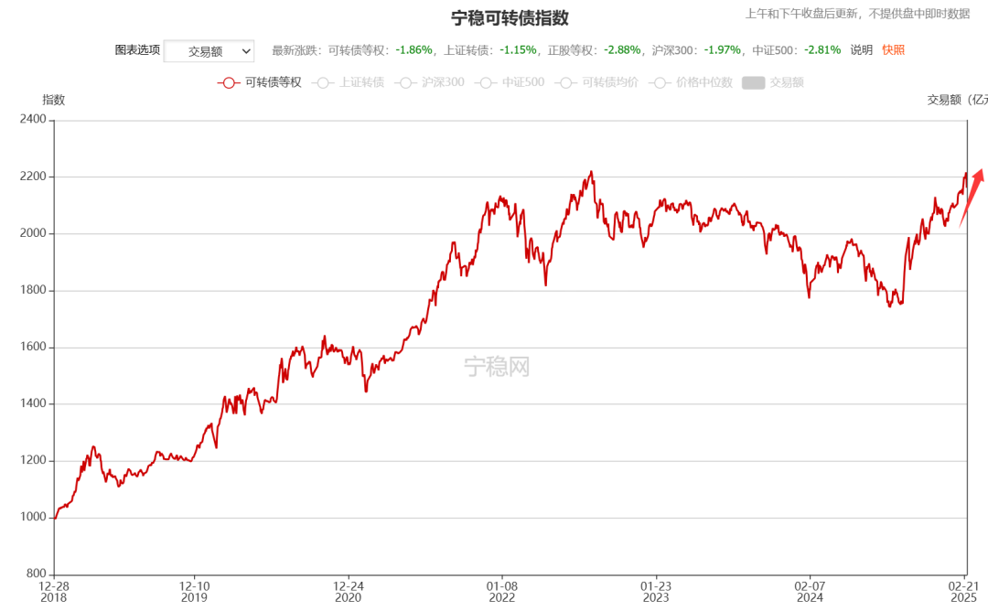Click the 可转债等权 -1.86% change value
This screenshot has height=611, width=988.
click(x=414, y=49)
